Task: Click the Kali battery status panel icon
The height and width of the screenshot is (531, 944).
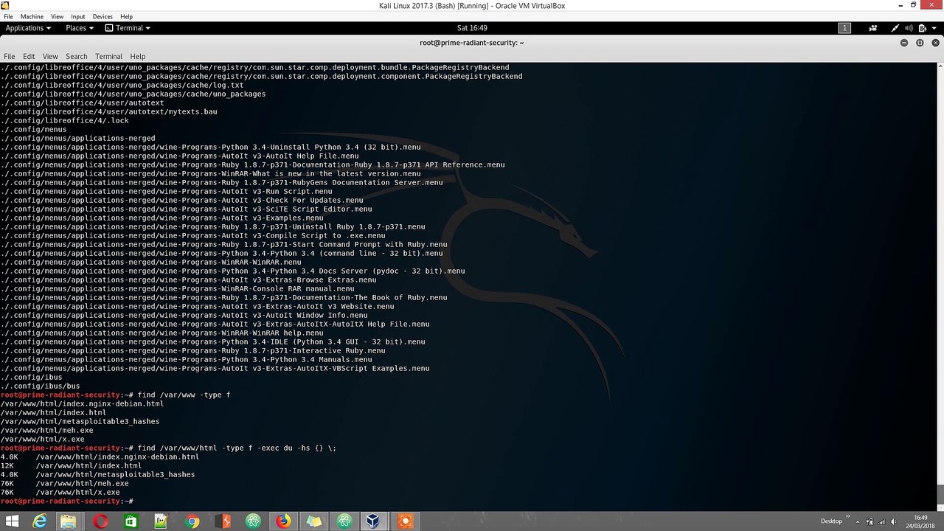Action: (x=922, y=28)
